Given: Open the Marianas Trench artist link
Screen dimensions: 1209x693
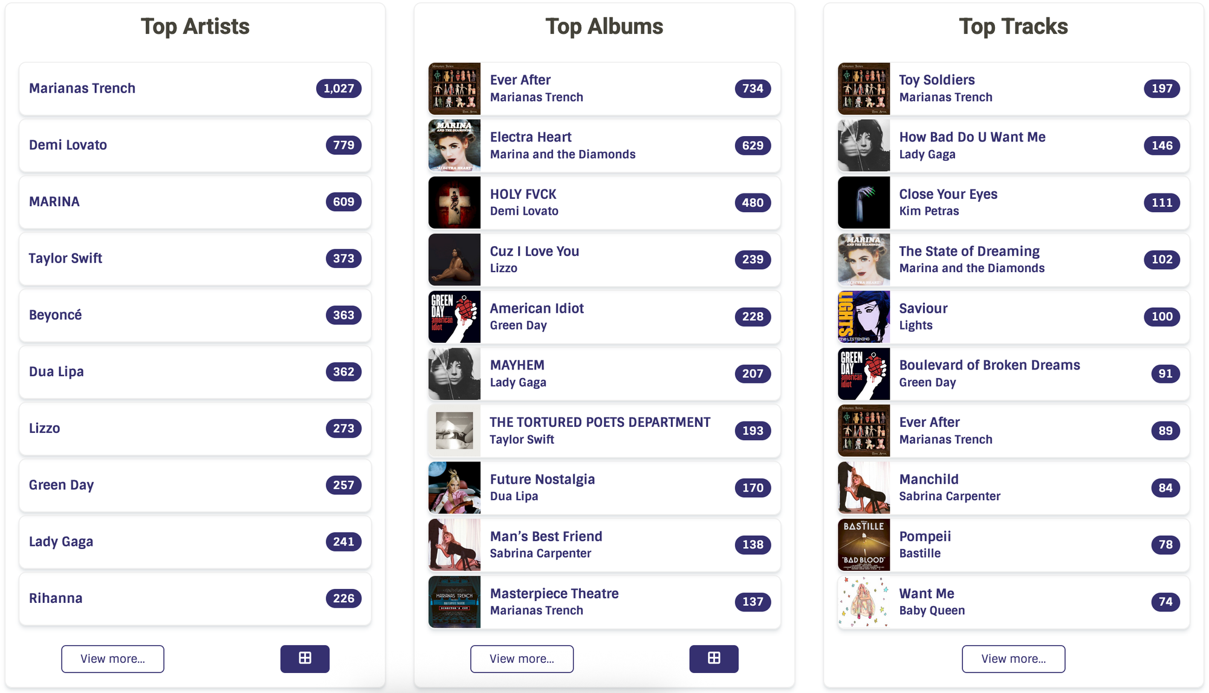Looking at the screenshot, I should pos(82,88).
